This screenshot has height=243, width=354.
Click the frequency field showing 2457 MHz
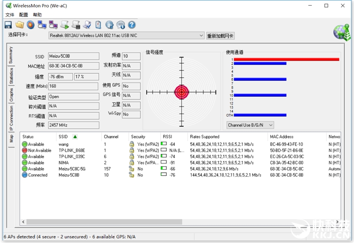click(73, 125)
